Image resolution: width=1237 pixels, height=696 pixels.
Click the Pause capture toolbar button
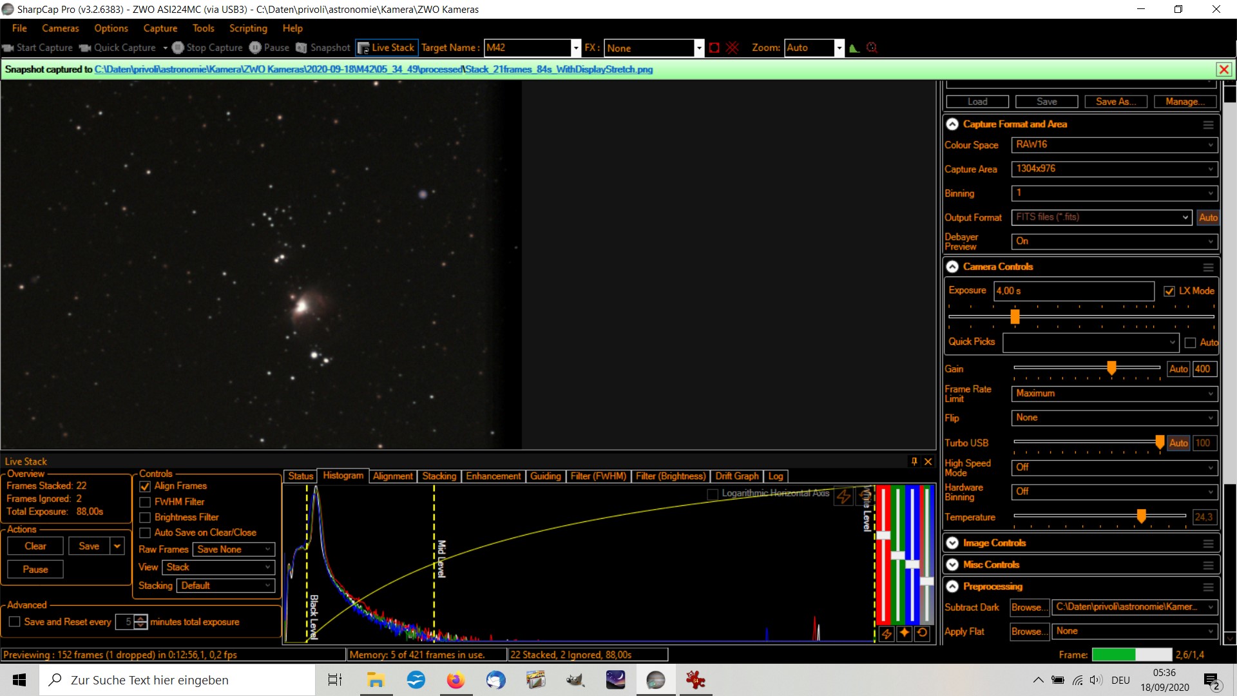tap(269, 48)
